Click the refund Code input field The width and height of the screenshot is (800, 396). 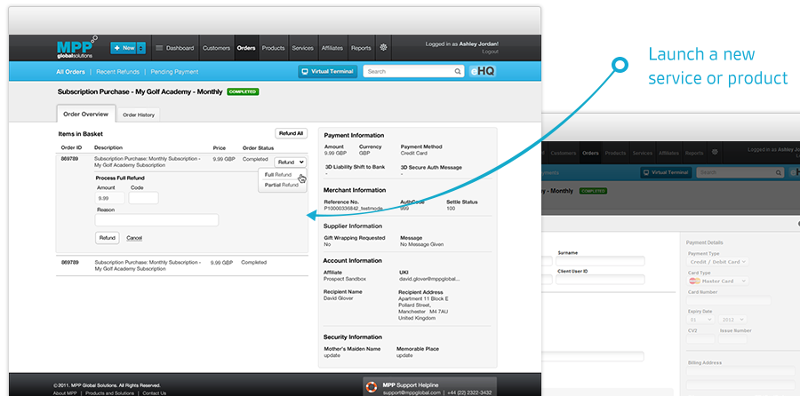pos(142,198)
